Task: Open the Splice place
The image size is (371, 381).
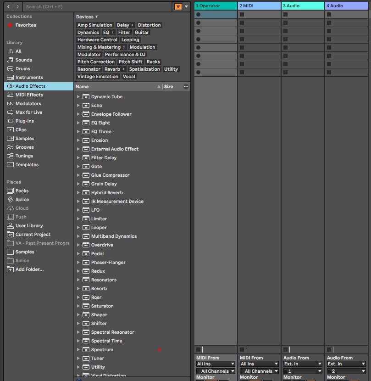Action: point(22,200)
